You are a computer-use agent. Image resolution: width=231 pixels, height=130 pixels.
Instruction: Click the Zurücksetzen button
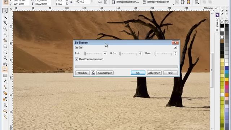[x=105, y=73]
